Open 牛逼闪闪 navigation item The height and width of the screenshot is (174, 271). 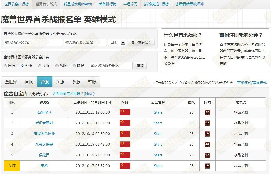pyautogui.click(x=130, y=4)
